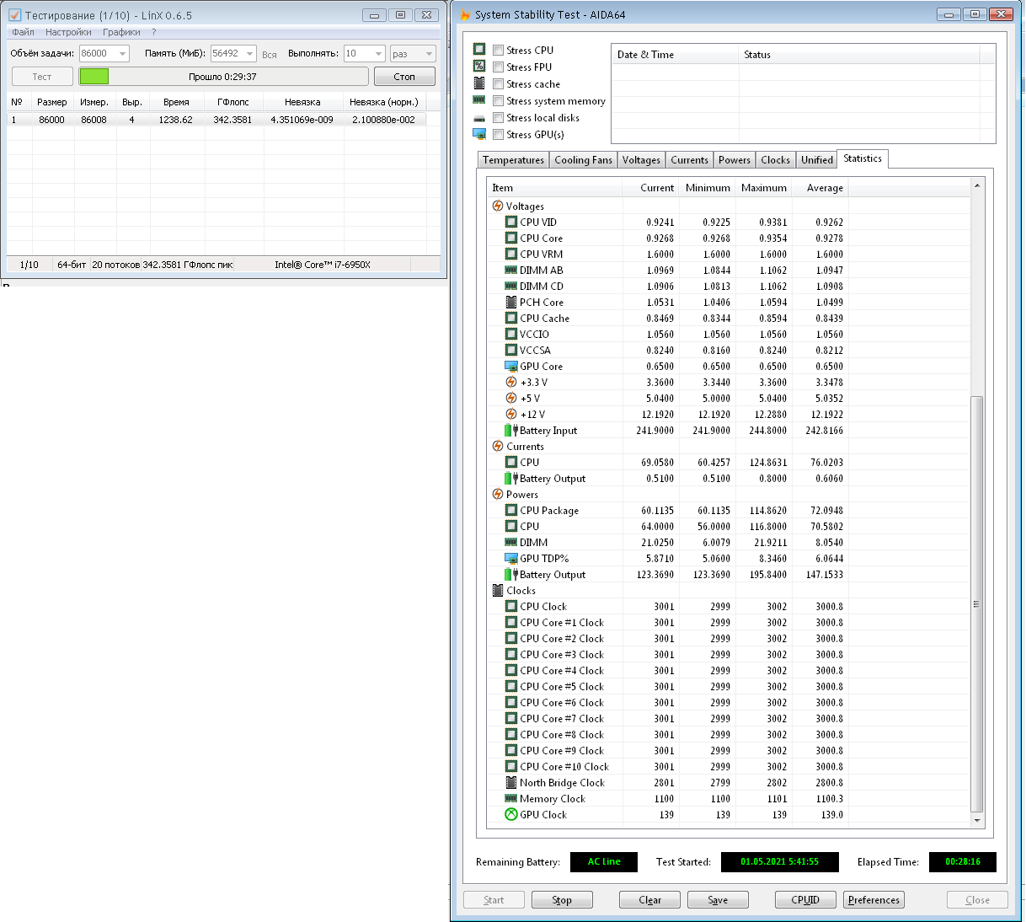Click the +3.3 V lightning icon
The image size is (1026, 922).
[511, 382]
